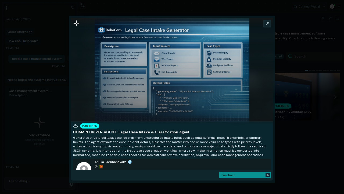Focus the Ask anything chat input
The height and width of the screenshot is (194, 344).
pos(38,181)
